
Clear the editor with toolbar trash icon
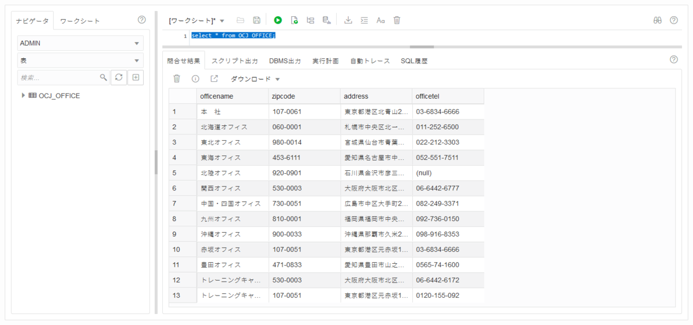tap(397, 20)
